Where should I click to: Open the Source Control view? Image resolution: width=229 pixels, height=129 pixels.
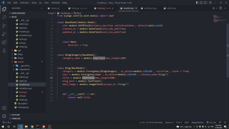[4, 26]
